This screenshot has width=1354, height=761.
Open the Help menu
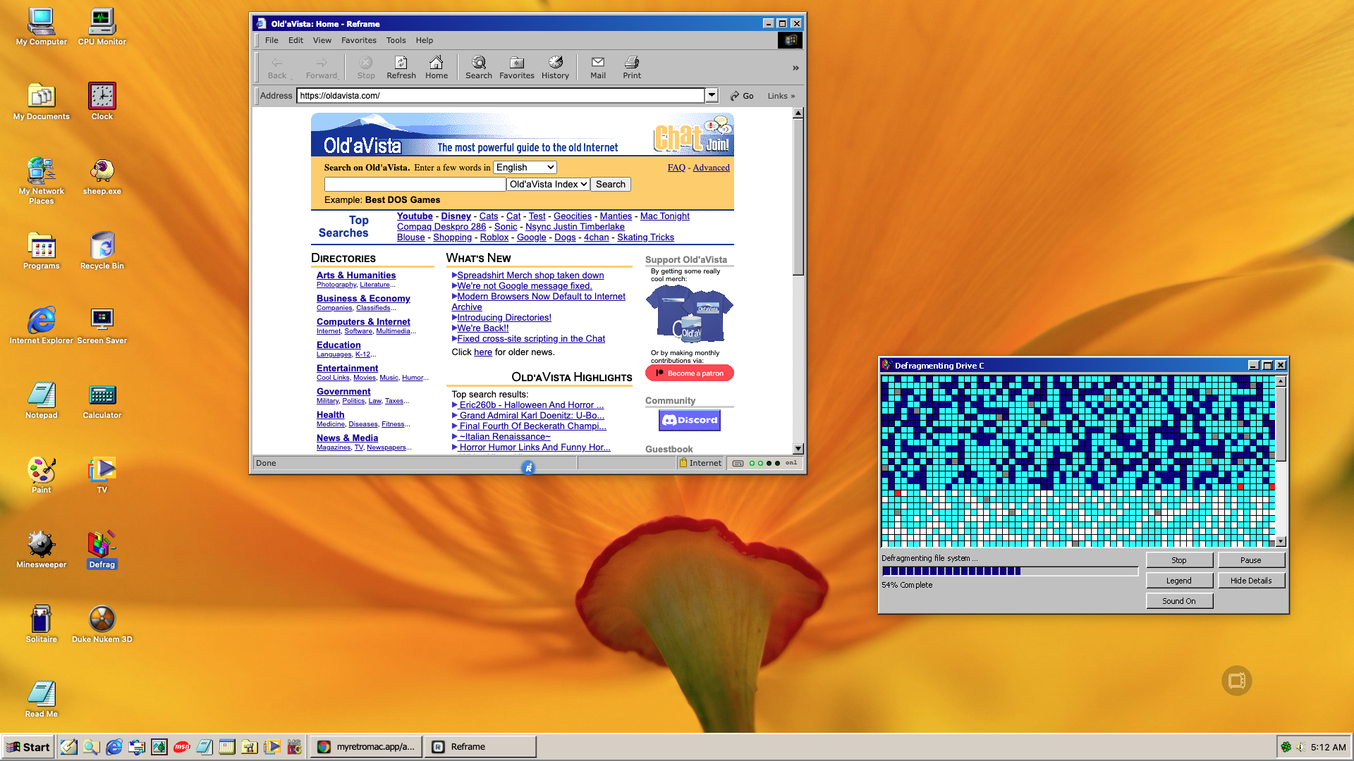tap(425, 40)
